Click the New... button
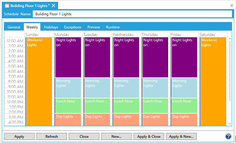The height and width of the screenshot is (143, 236). click(x=116, y=137)
